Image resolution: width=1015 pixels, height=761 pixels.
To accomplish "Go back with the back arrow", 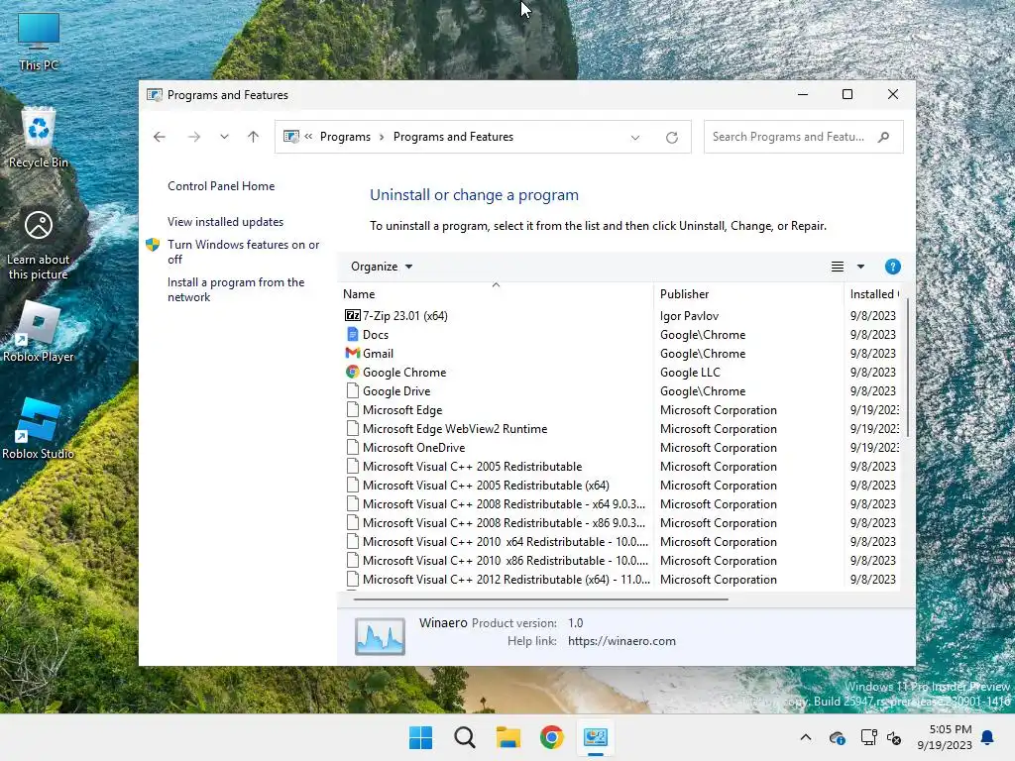I will coord(160,137).
